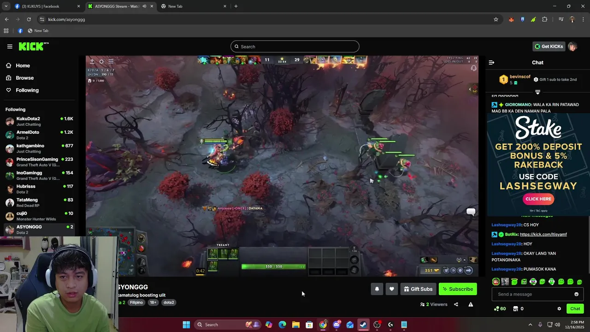Subscribe to the ASYONGGG channel
This screenshot has width=590, height=332.
[x=458, y=289]
